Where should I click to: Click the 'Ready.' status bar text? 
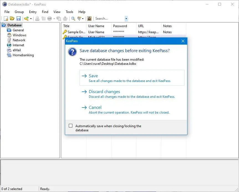click(x=45, y=189)
